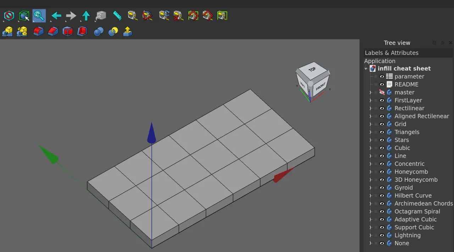This screenshot has height=252, width=454.
Task: Select the Lightning infill item
Action: pos(408,235)
